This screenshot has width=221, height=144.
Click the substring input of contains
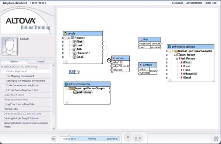[x=139, y=73]
